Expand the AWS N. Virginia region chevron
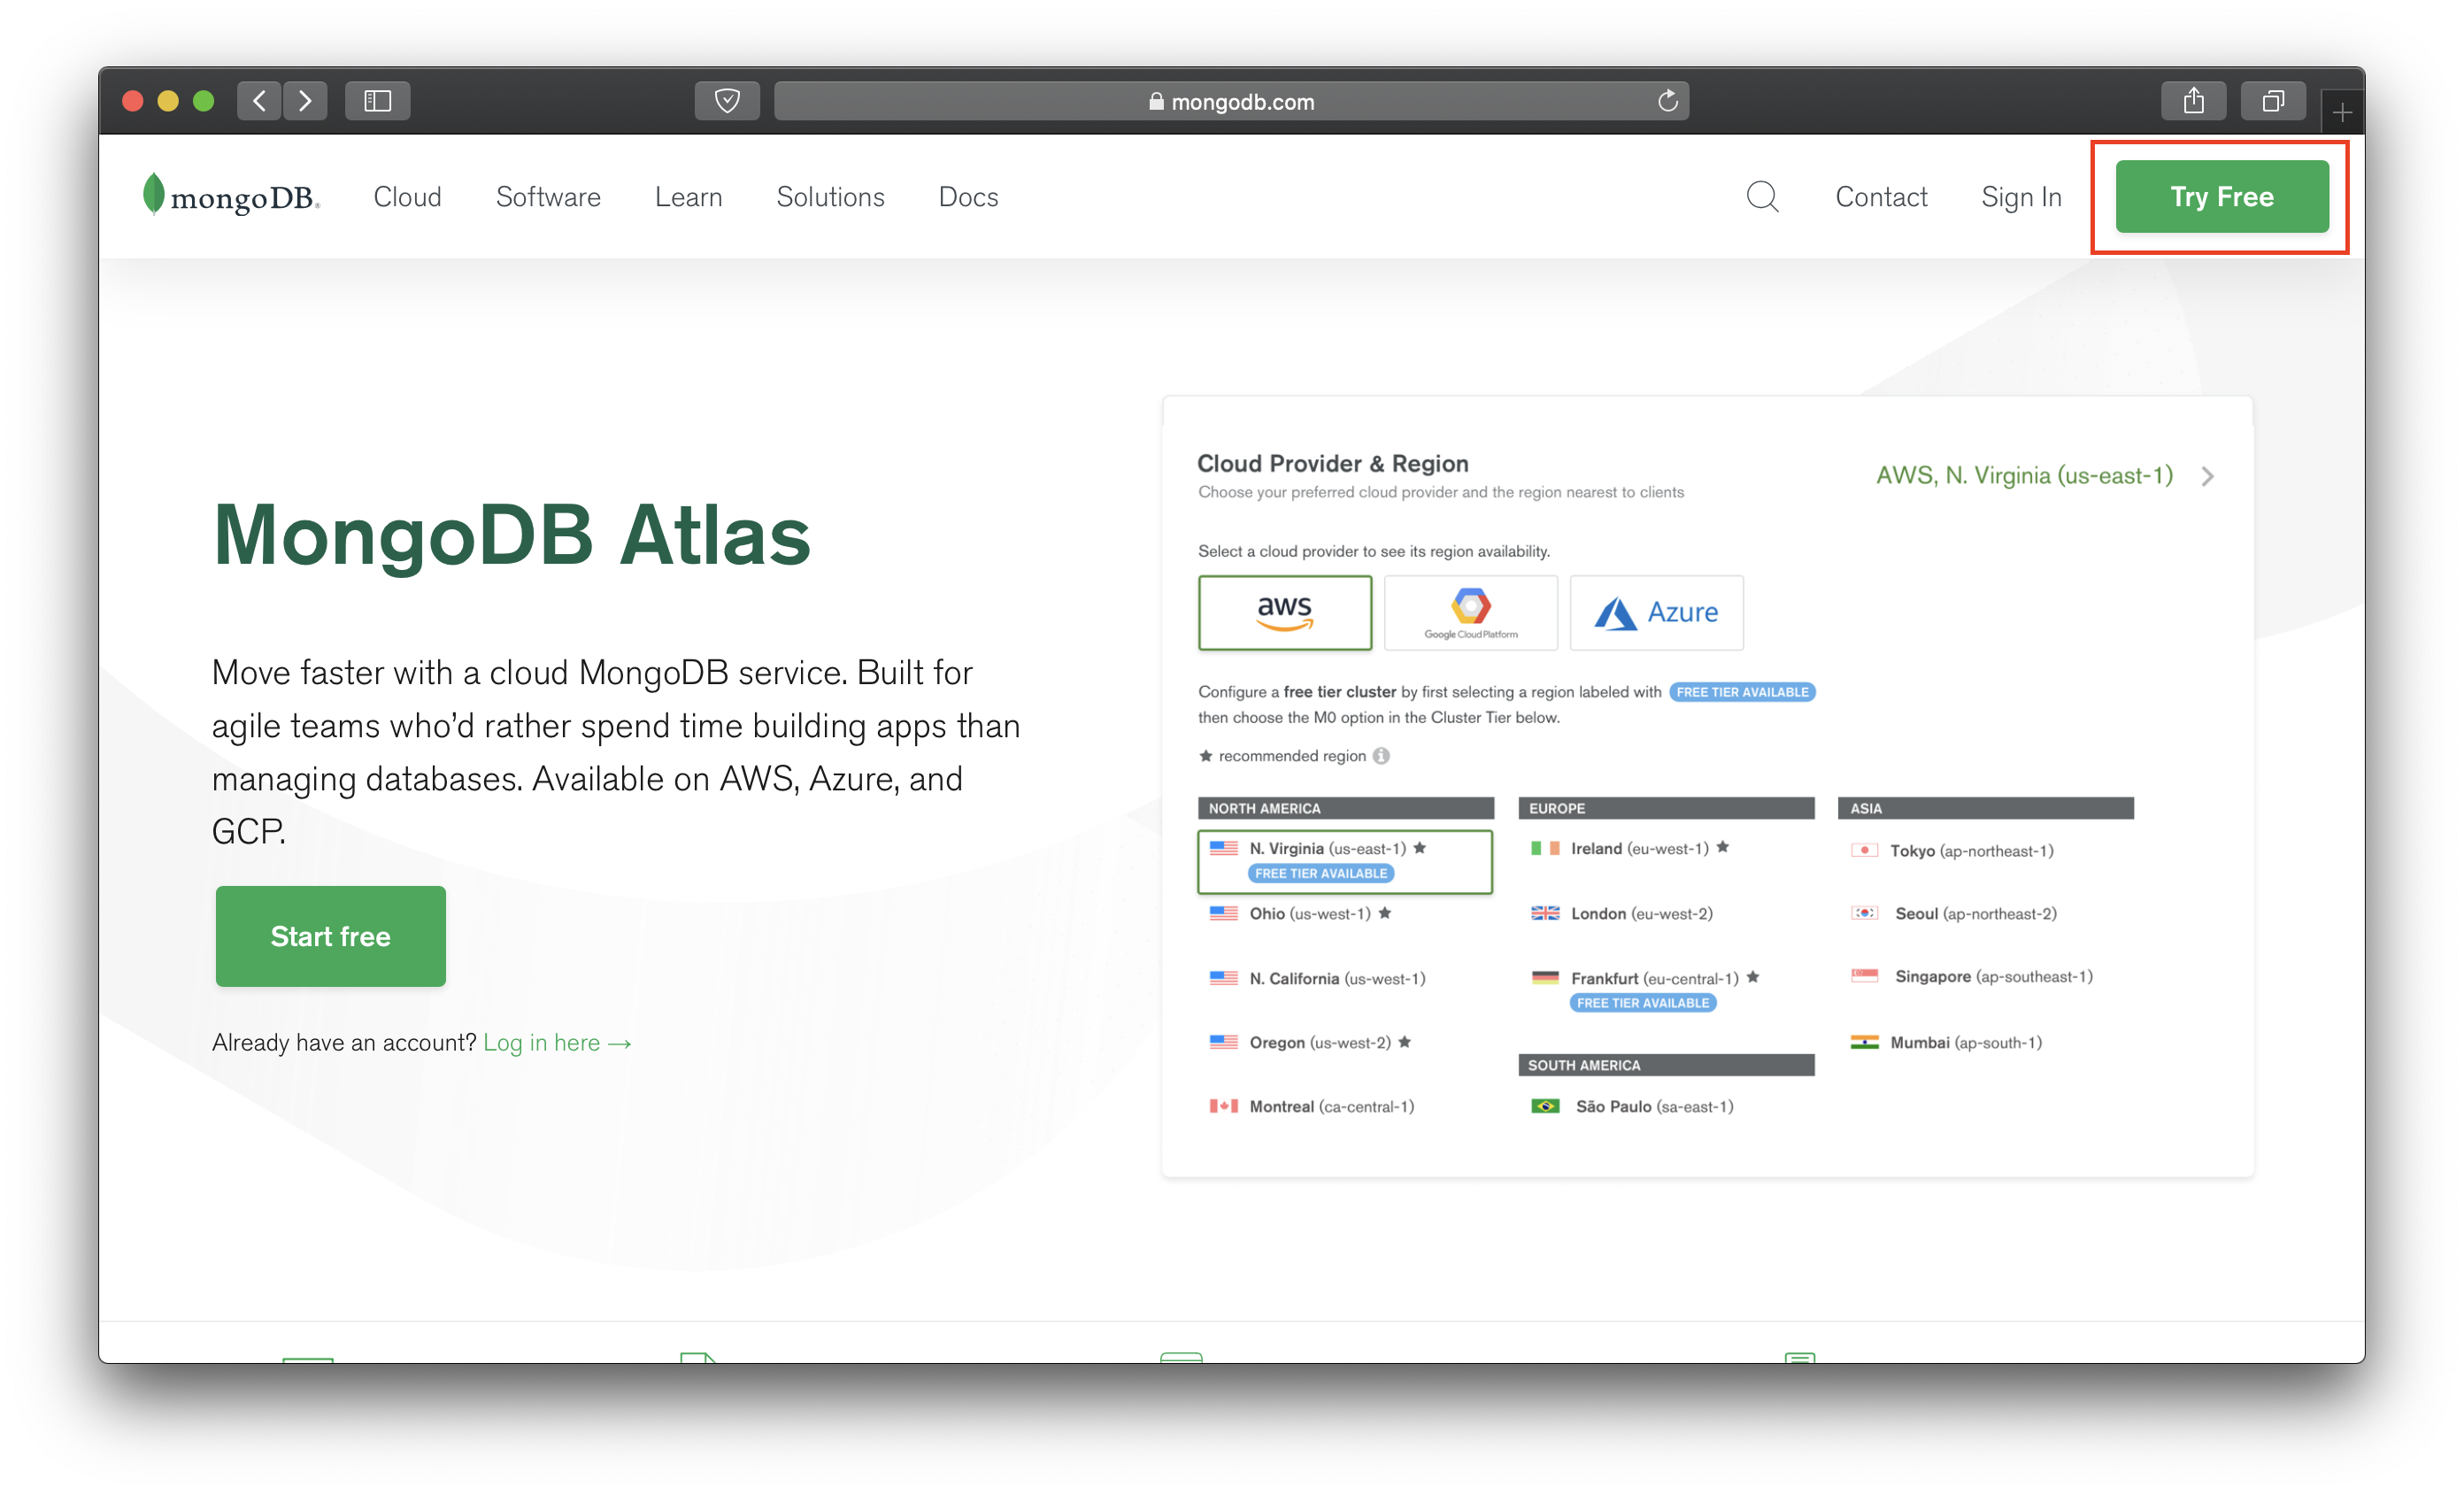The width and height of the screenshot is (2464, 1494). tap(2207, 476)
